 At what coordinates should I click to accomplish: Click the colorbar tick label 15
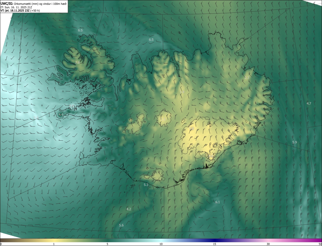(215, 244)
